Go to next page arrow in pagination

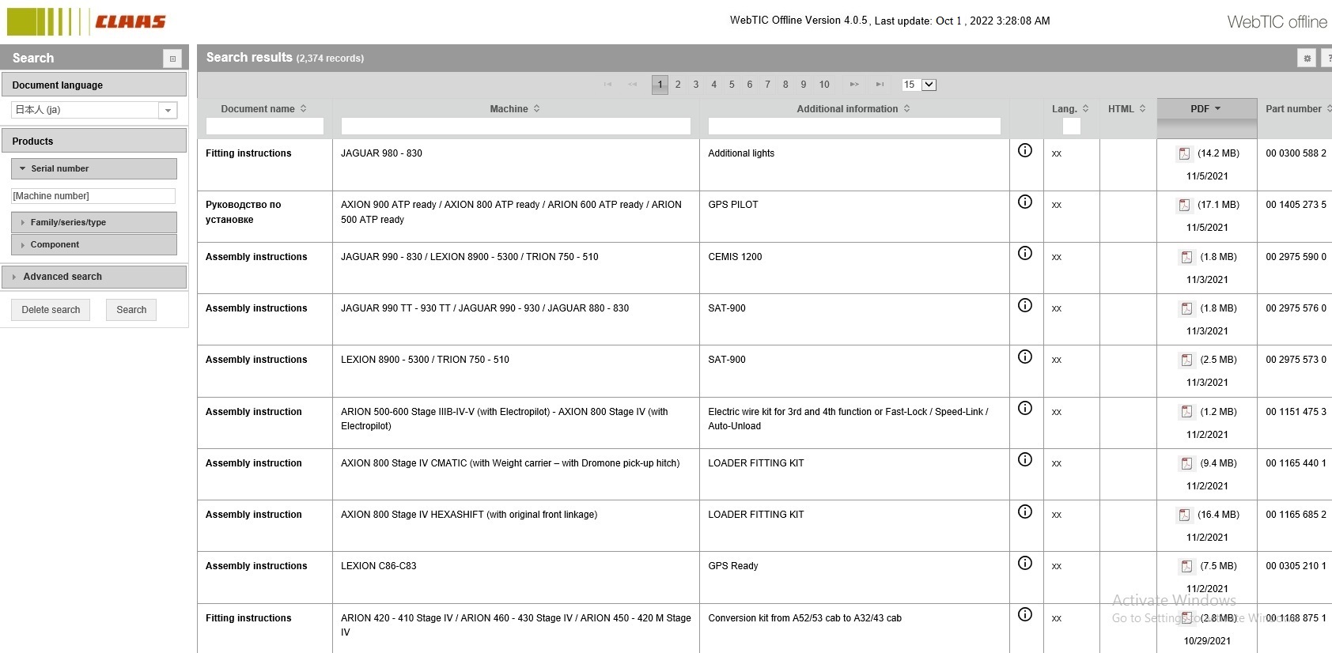click(x=854, y=85)
